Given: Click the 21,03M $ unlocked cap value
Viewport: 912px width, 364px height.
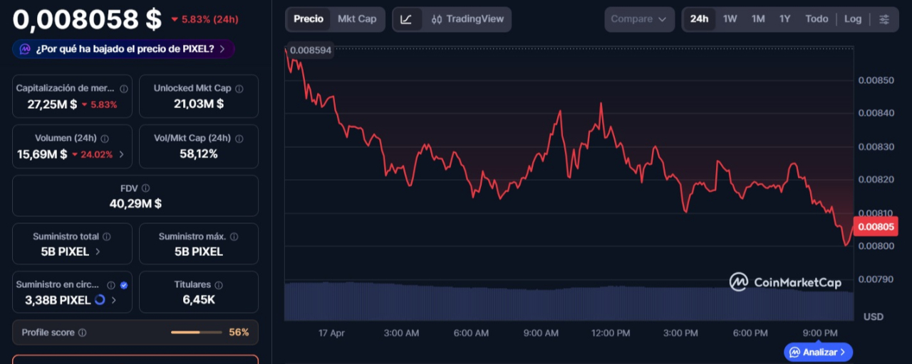Looking at the screenshot, I should pyautogui.click(x=199, y=104).
